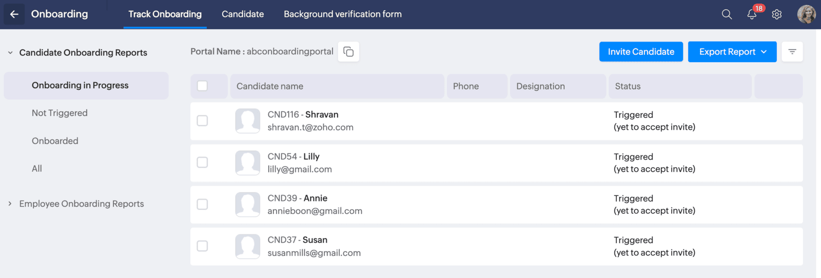The image size is (821, 278).
Task: Check the box for CND54 Lilly
Action: [x=202, y=163]
